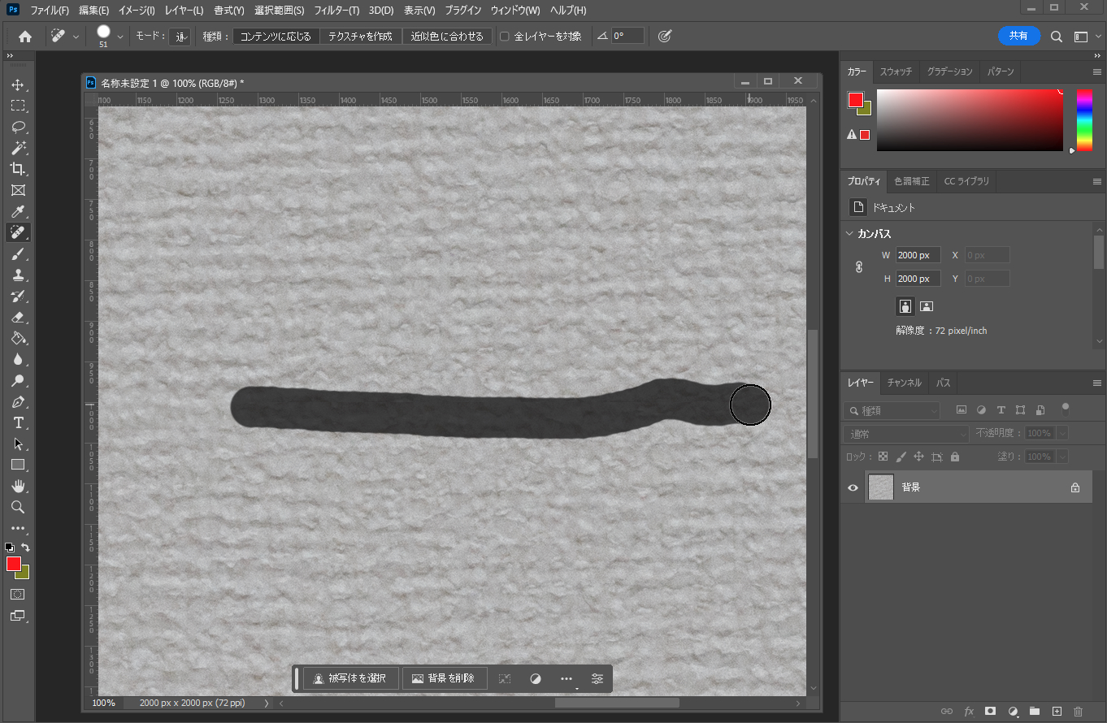The image size is (1107, 723).
Task: Switch to the チャンネル tab
Action: point(904,383)
